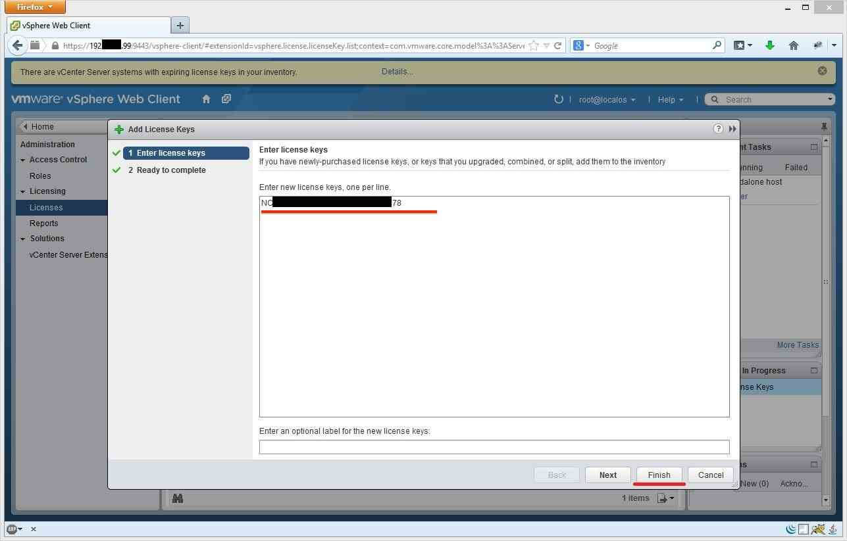Viewport: 847px width, 541px height.
Task: Reload the current page in Firefox
Action: pos(557,45)
